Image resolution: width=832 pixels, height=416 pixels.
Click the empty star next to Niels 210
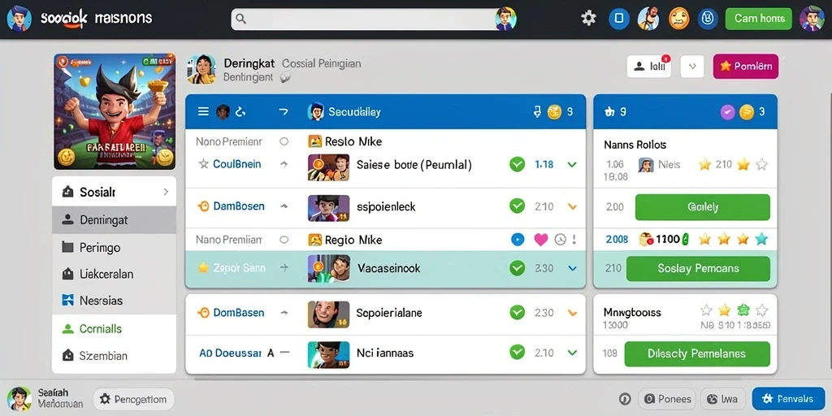coord(761,164)
